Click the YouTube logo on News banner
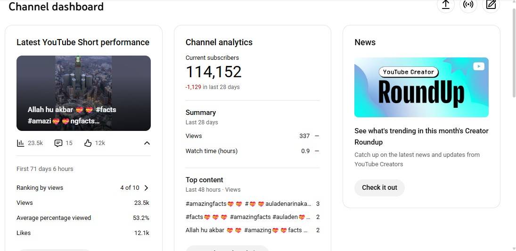516x251 pixels. point(479,67)
